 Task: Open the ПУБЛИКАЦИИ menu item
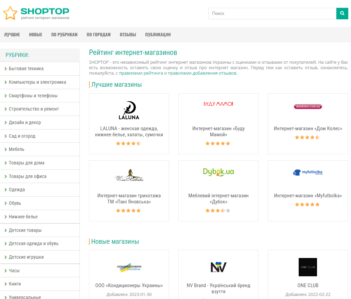pyautogui.click(x=158, y=35)
